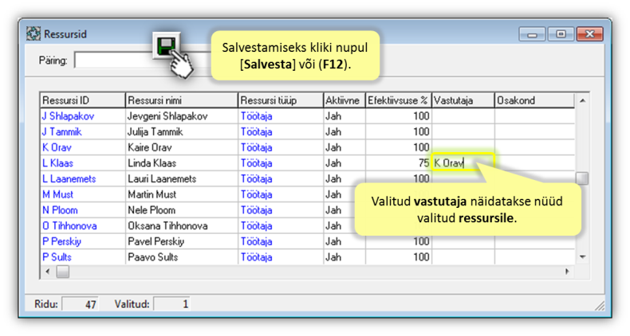Click the name cell Julija Tammik
Image resolution: width=630 pixels, height=336 pixels.
pyautogui.click(x=182, y=132)
